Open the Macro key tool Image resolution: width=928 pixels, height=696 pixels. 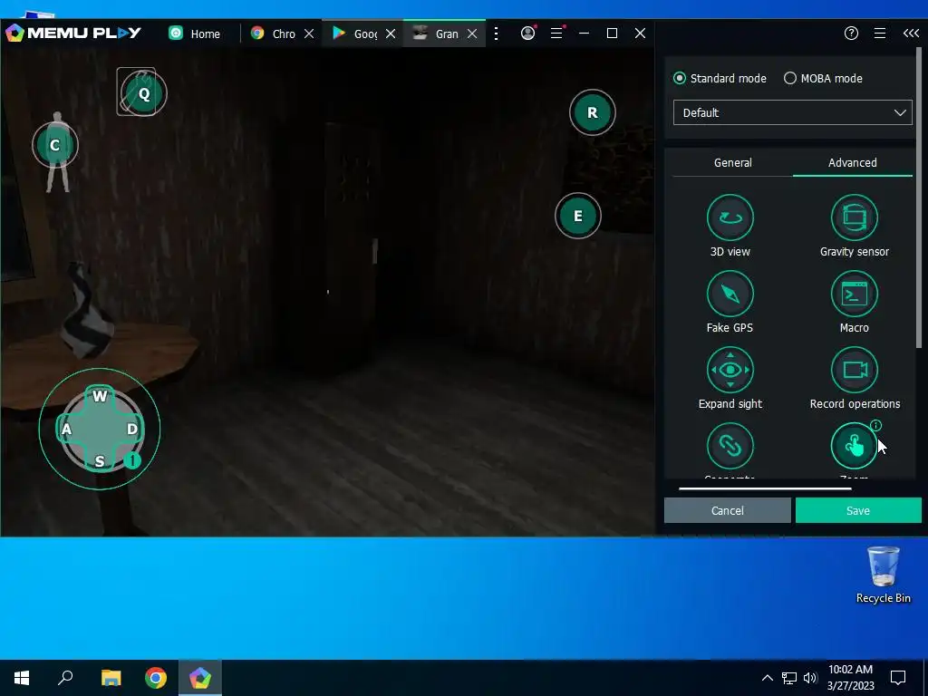[854, 294]
